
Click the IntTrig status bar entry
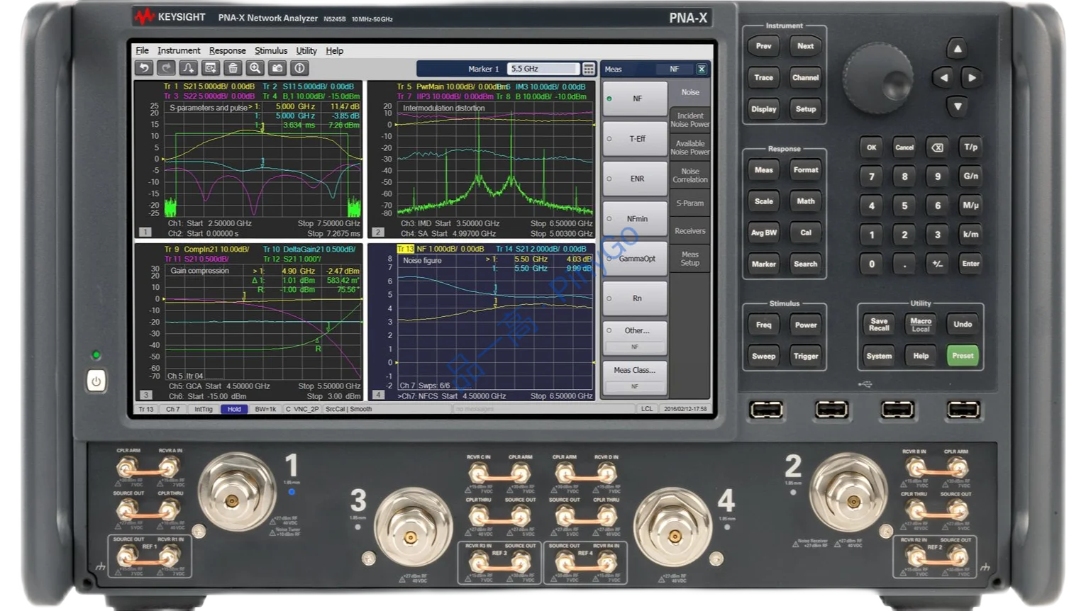pyautogui.click(x=204, y=409)
